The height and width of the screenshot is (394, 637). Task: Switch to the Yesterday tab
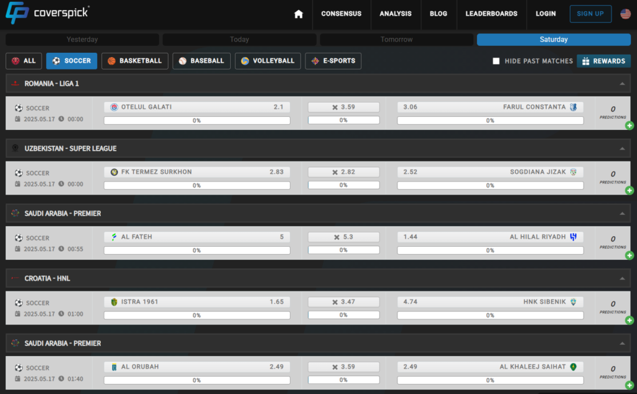pyautogui.click(x=82, y=39)
